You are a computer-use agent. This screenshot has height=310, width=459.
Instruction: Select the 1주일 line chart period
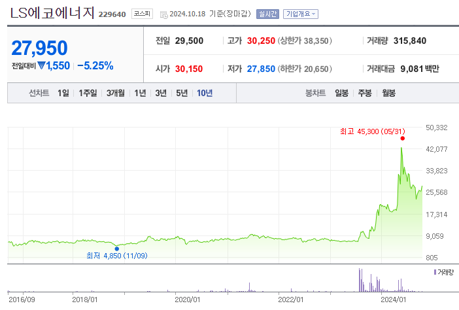coord(88,93)
